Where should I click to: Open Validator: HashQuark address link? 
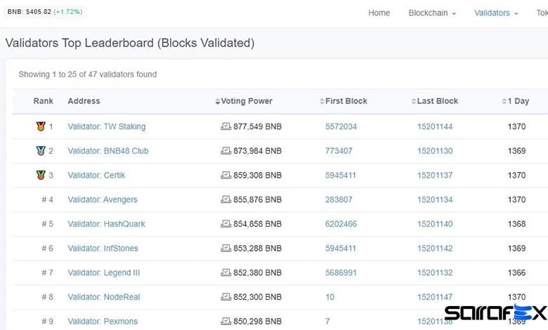tap(106, 224)
